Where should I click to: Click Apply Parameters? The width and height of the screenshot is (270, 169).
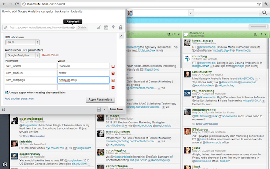coord(100,100)
